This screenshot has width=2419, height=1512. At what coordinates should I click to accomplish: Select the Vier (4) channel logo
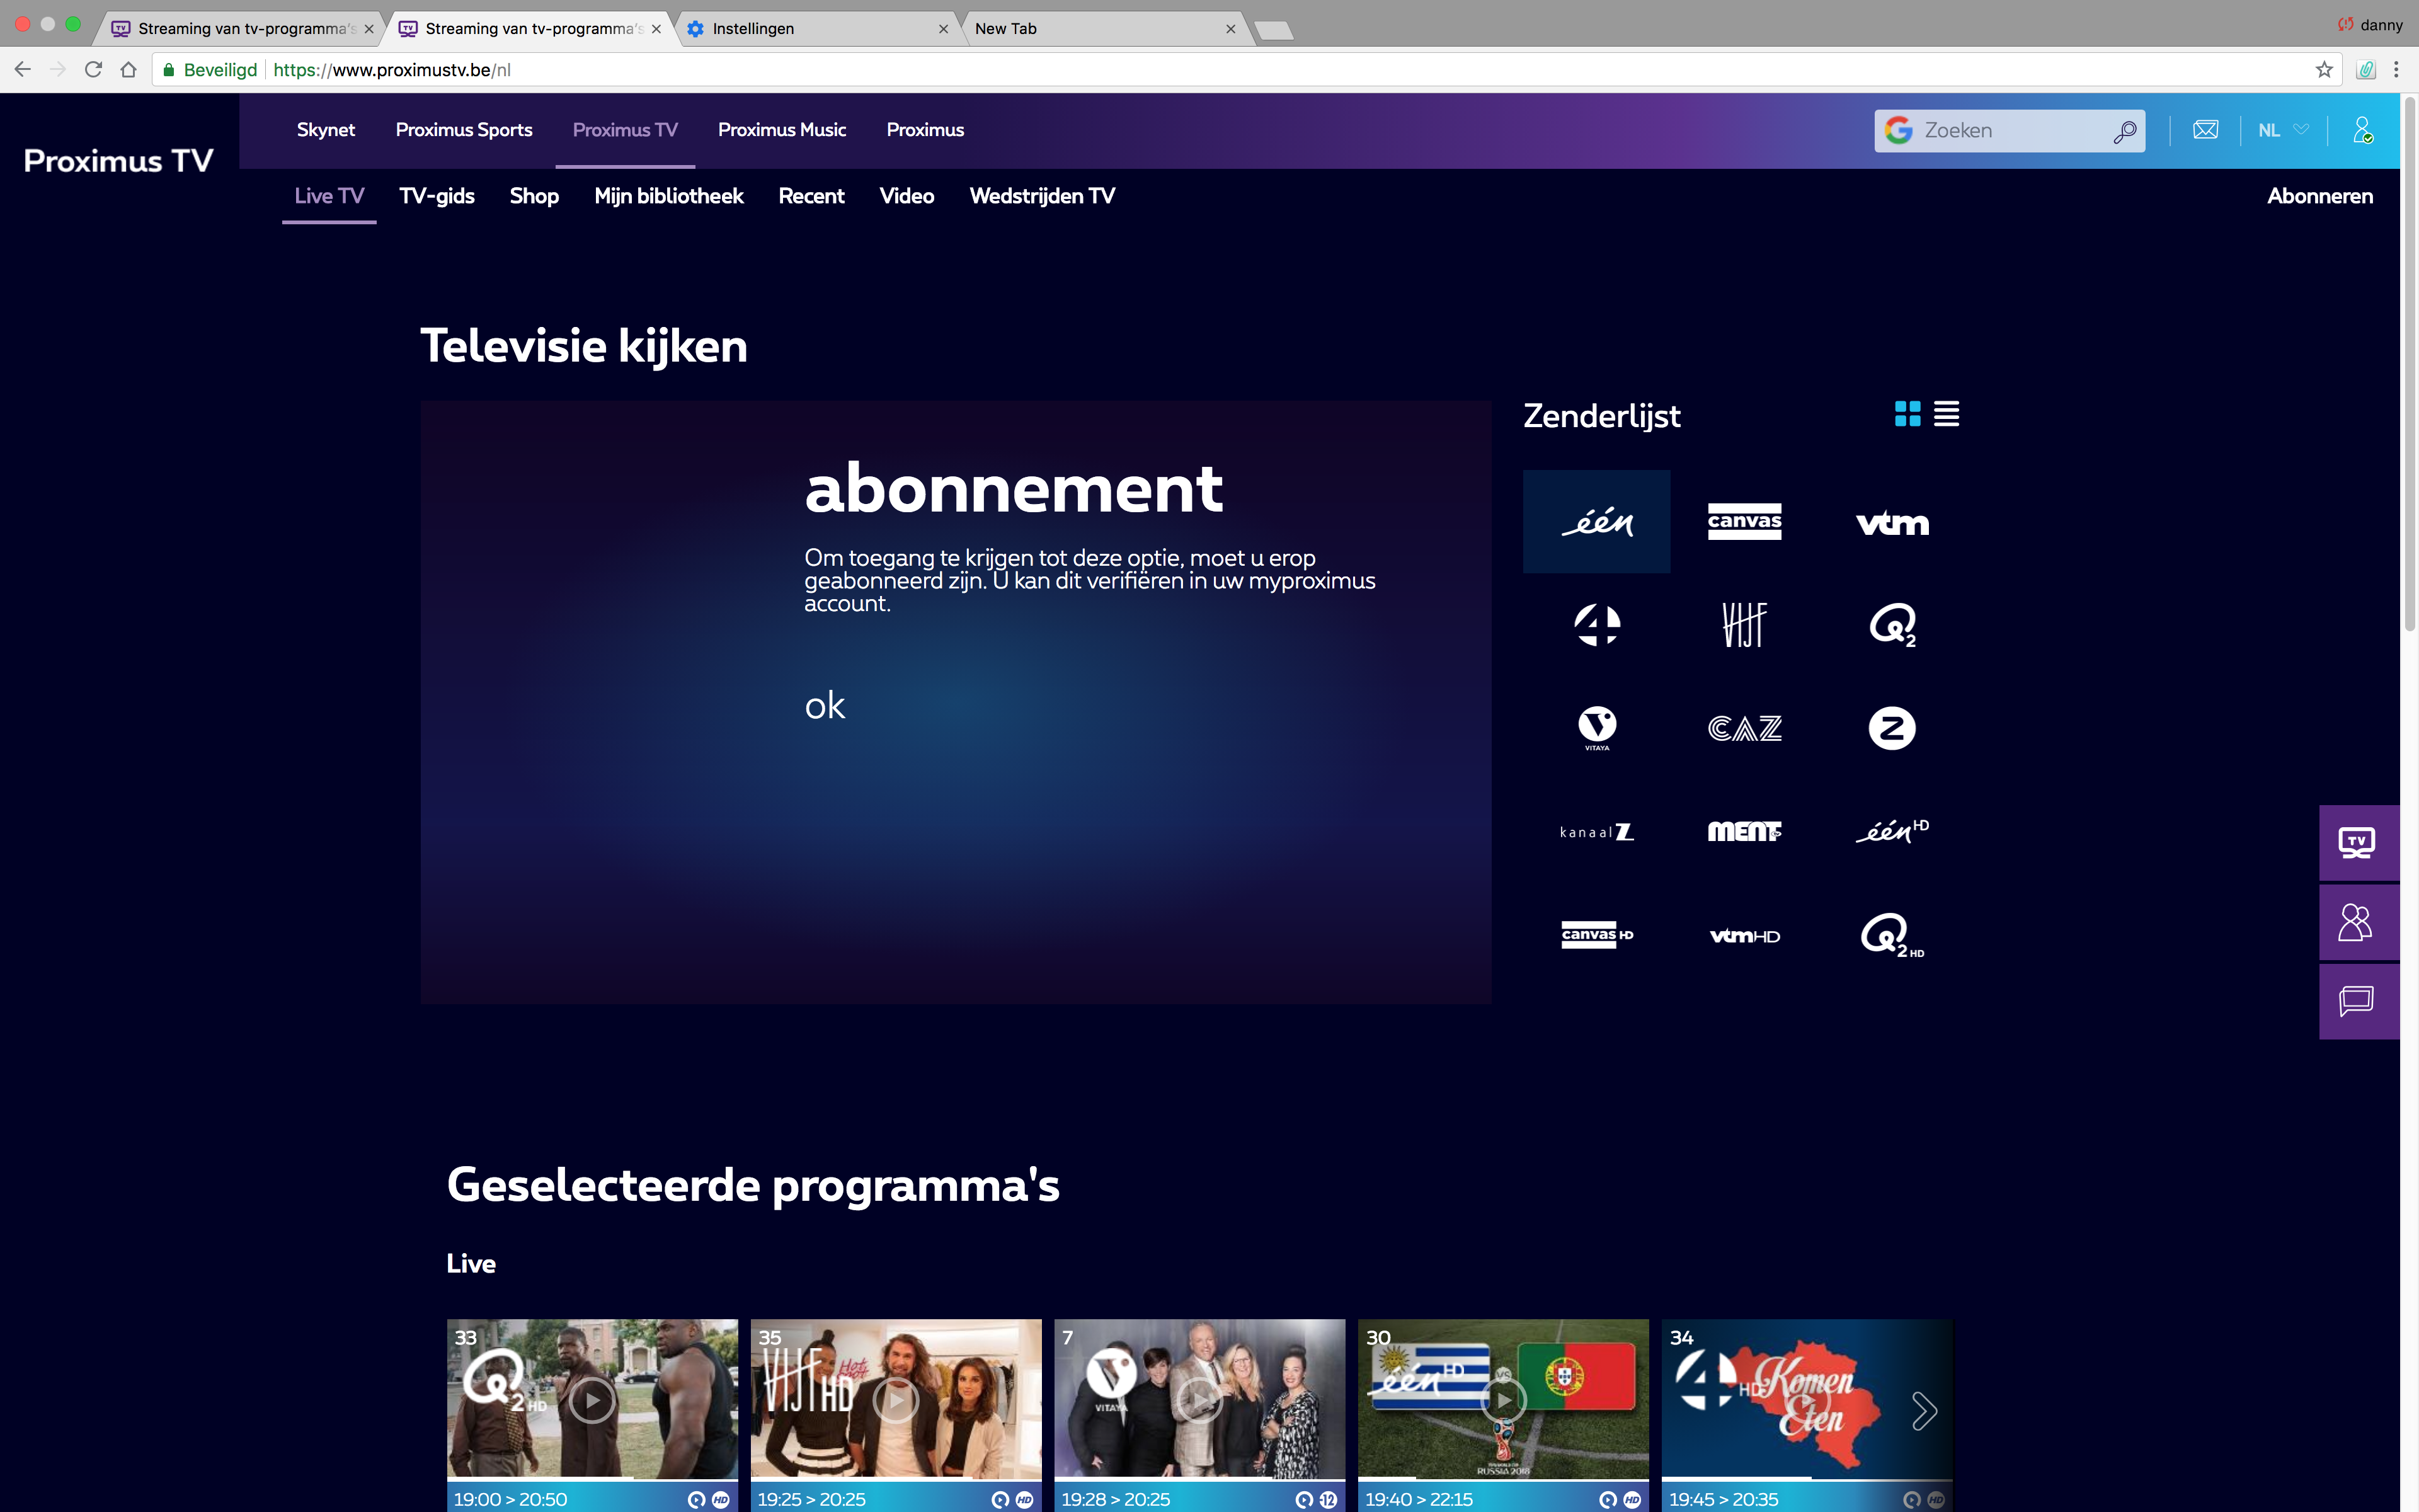coord(1596,625)
